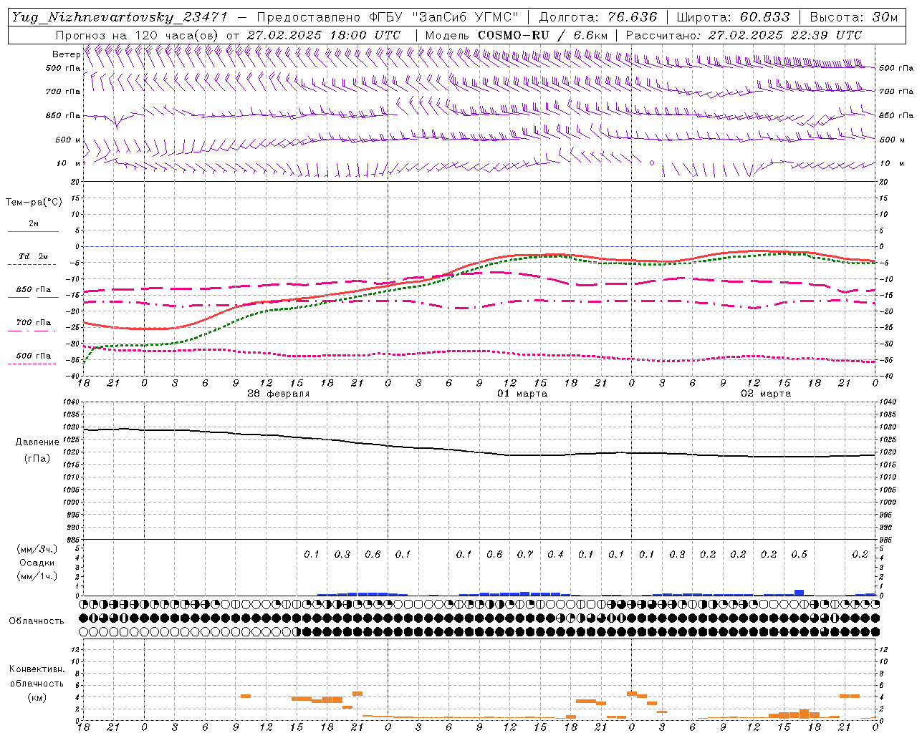Click the calm wind circle symbol at 10 м level
917x733 pixels.
[x=652, y=163]
